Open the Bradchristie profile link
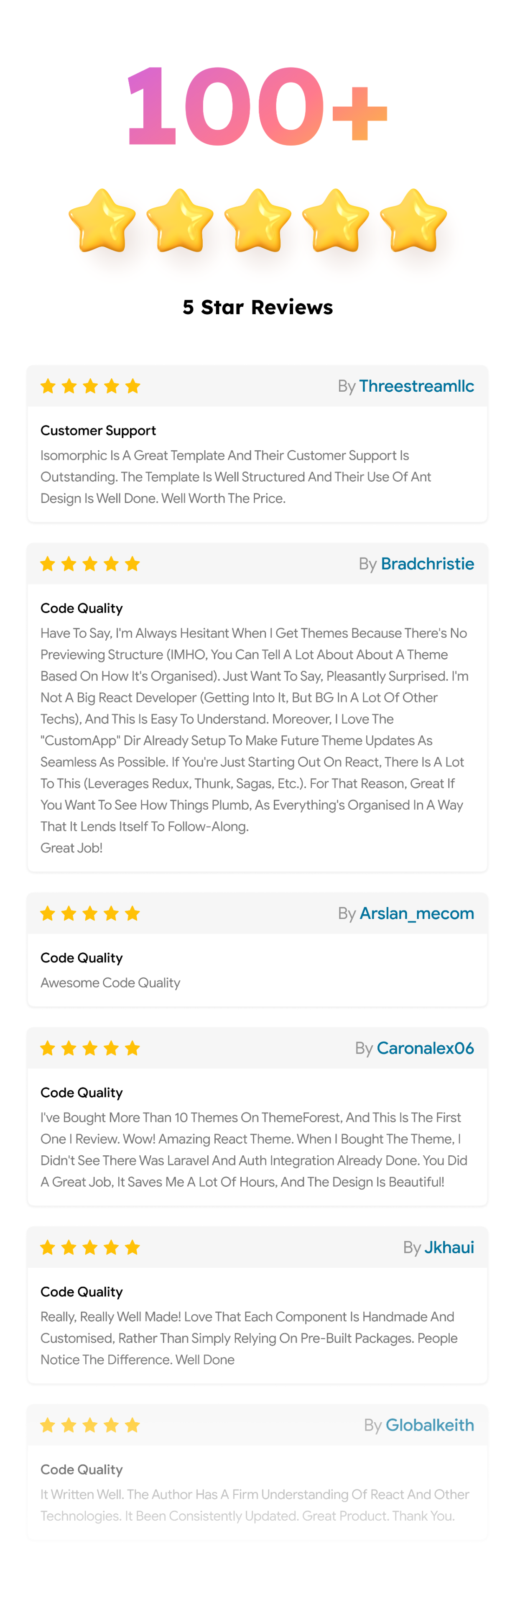The height and width of the screenshot is (1611, 515). pos(428,564)
